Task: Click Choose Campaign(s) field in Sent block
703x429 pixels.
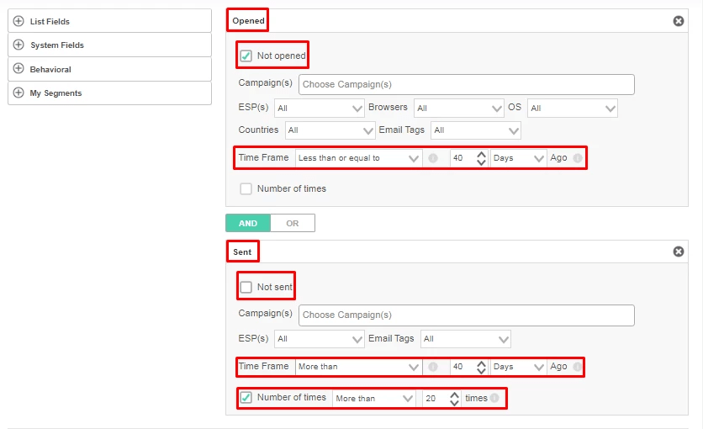Action: point(466,315)
